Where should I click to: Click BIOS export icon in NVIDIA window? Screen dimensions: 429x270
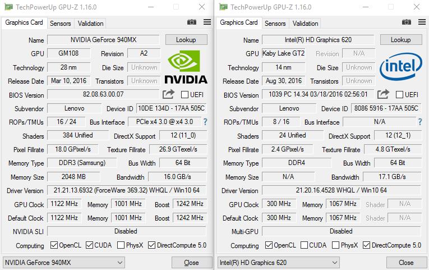tap(168, 94)
